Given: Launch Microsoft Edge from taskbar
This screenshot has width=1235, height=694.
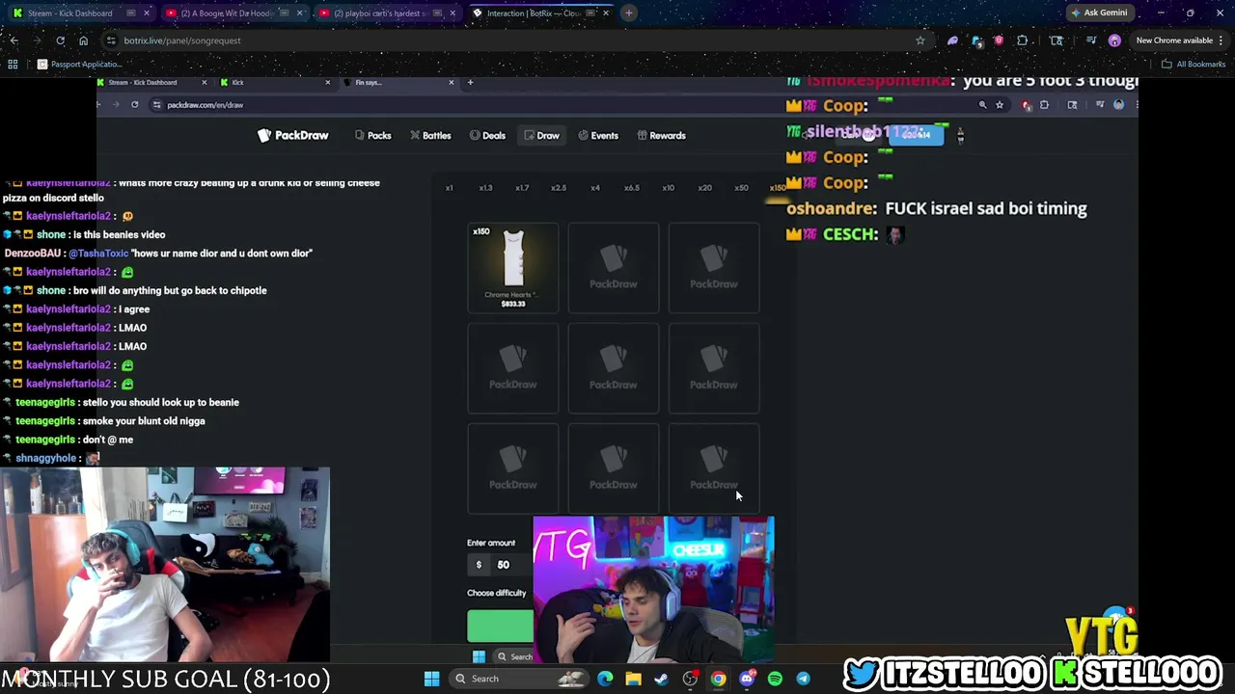Looking at the screenshot, I should (x=605, y=679).
